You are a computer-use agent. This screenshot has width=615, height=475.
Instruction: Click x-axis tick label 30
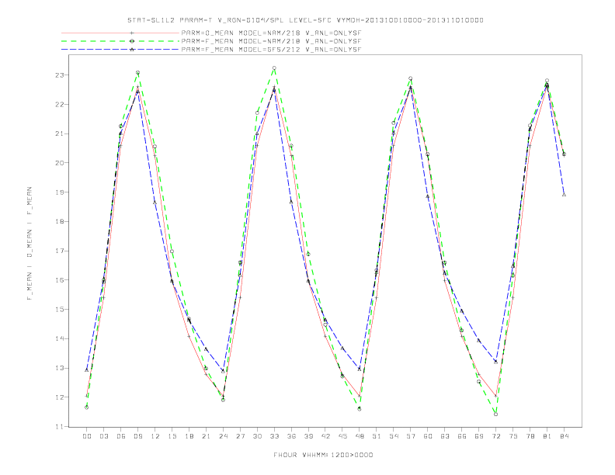[x=257, y=436]
